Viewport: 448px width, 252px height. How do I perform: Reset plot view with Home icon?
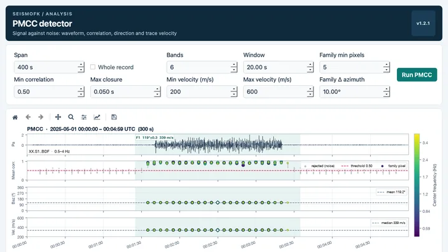tap(15, 117)
